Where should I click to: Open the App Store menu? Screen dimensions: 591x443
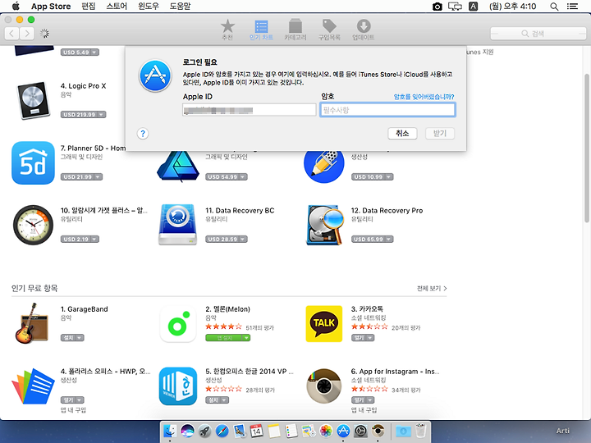(x=51, y=7)
